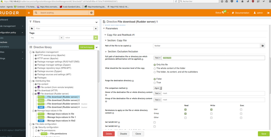
Task: Click the green Save button
Action: 264,134
